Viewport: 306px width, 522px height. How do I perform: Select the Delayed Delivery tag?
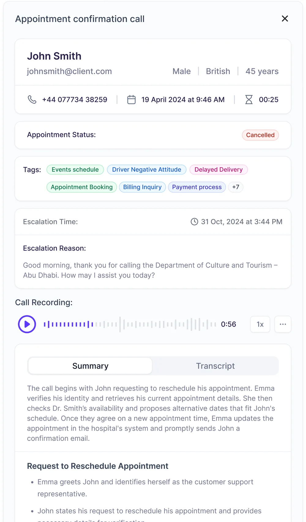[x=218, y=170]
